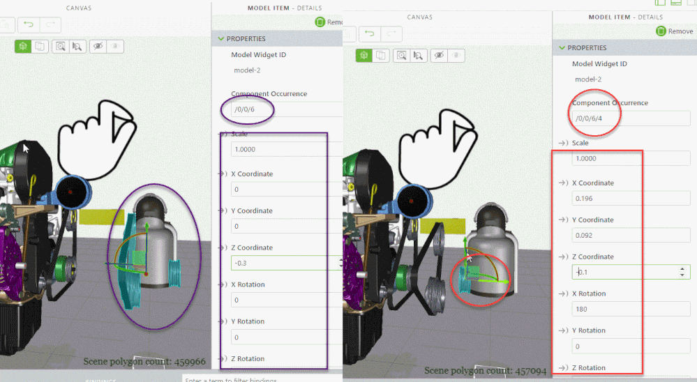Focus X Coordinate field showing 0
Viewport: 697px width, 382px height.
[287, 189]
